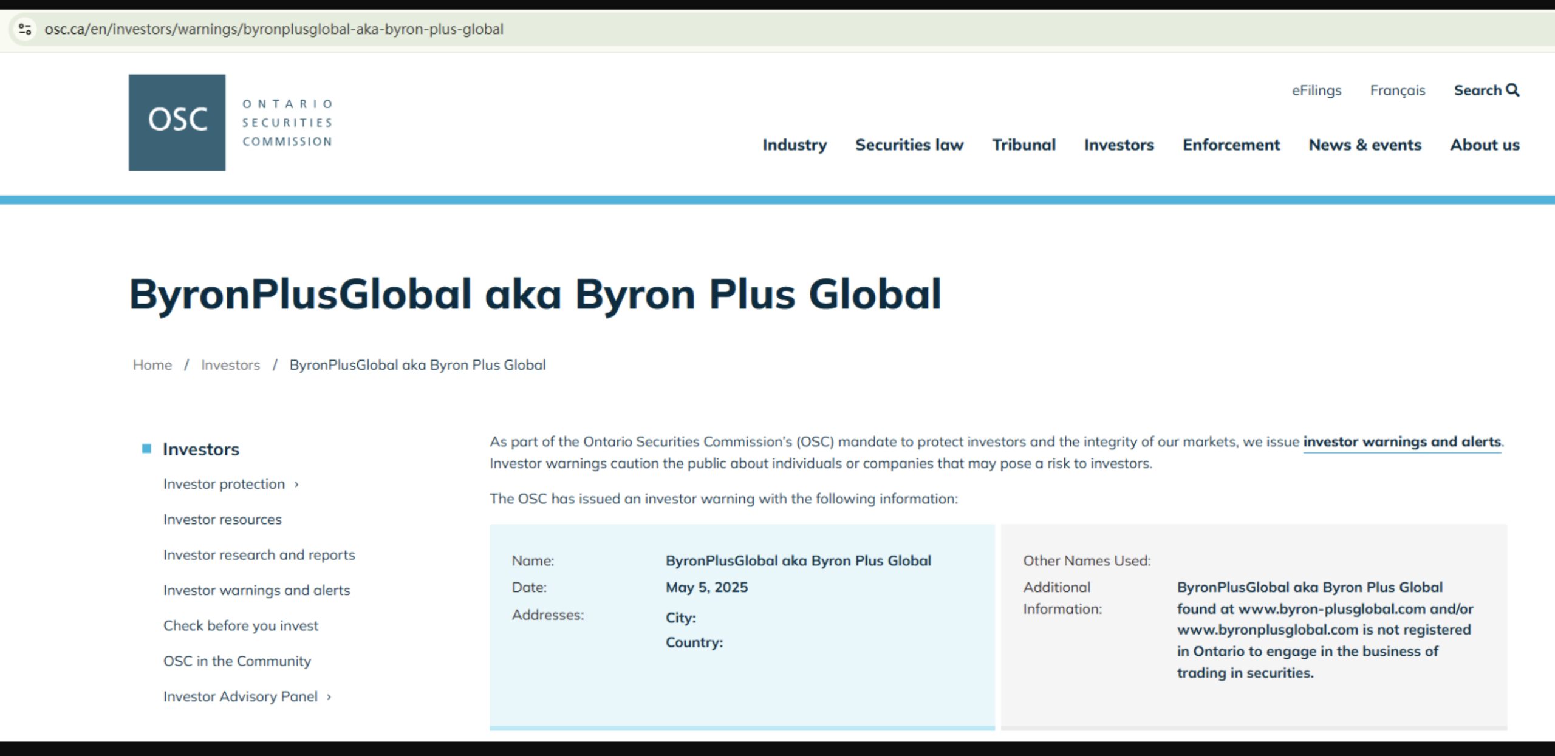Follow the investor warnings and alerts link

pyautogui.click(x=1401, y=441)
